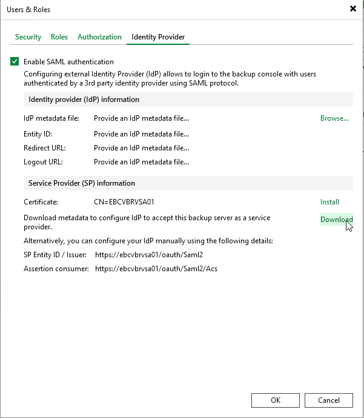364x418 pixels.
Task: Select the Identity Provider tab
Action: (x=158, y=37)
